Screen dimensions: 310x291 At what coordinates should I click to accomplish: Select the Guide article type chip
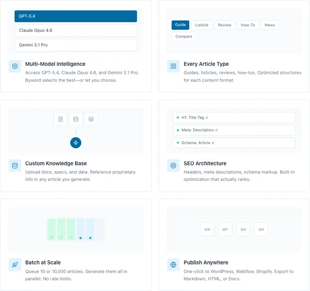(180, 25)
